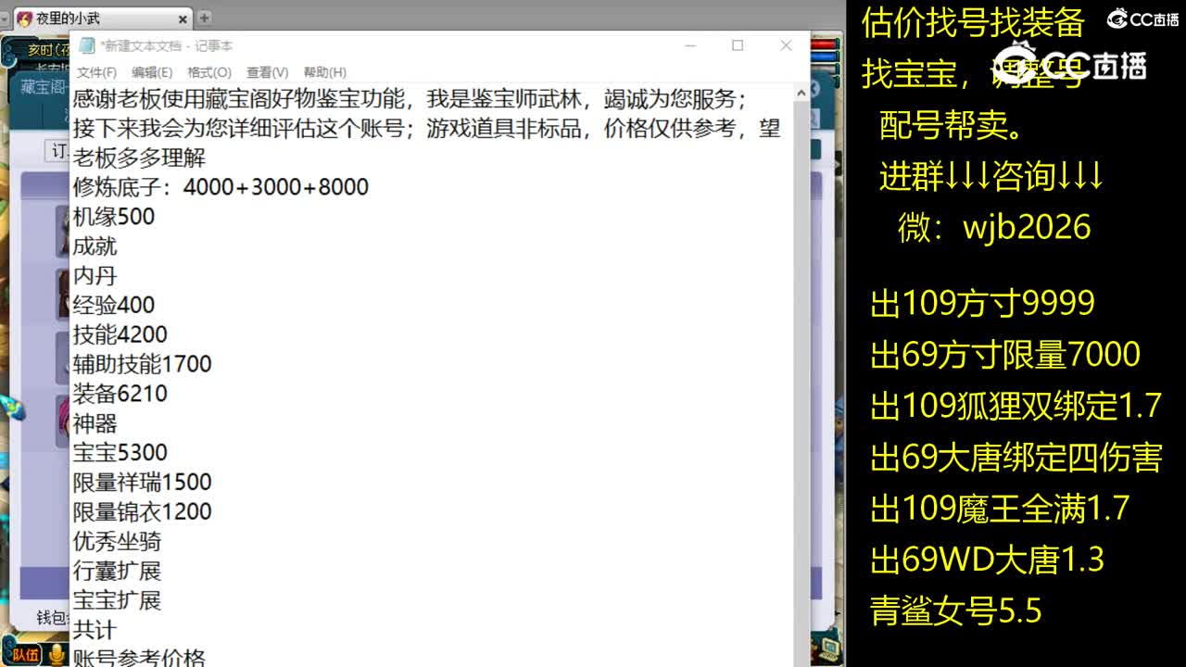Toggle the microphone icon beside 队伍
The height and width of the screenshot is (667, 1186).
coord(57,655)
